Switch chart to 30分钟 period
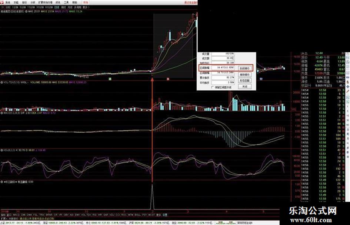 pos(40,7)
